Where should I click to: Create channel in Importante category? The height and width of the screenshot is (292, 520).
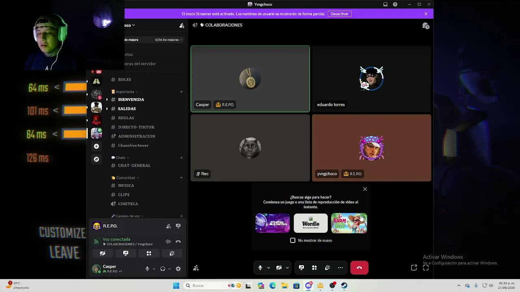click(181, 92)
